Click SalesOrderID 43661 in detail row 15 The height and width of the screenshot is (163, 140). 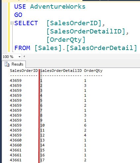[16, 150]
